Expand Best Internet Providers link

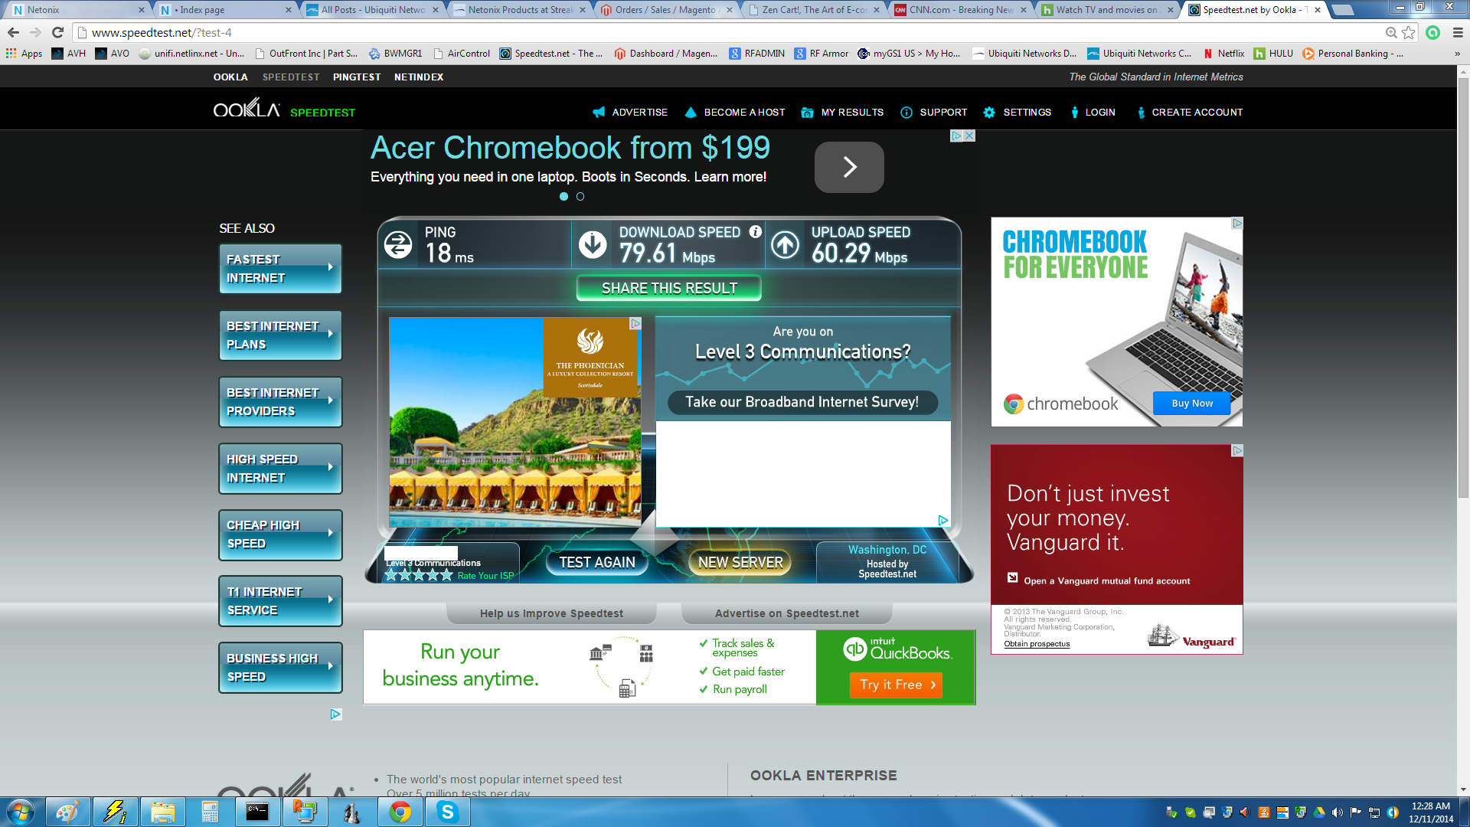(x=280, y=402)
